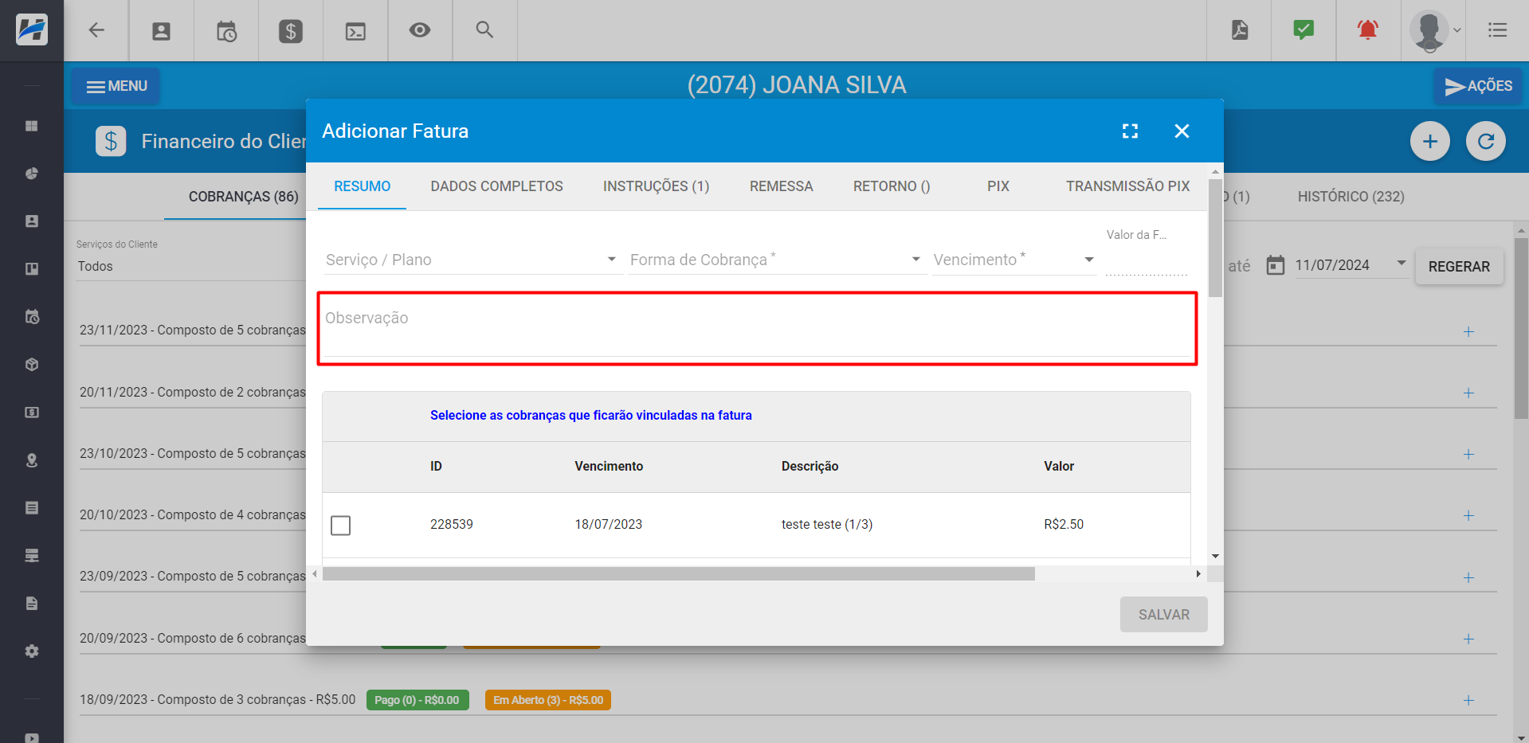Viewport: 1529px width, 743px height.
Task: Expand the 23/11/2023 composite row plus
Action: click(x=1468, y=331)
